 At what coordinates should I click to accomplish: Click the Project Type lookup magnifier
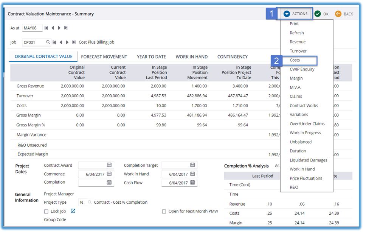click(x=90, y=203)
